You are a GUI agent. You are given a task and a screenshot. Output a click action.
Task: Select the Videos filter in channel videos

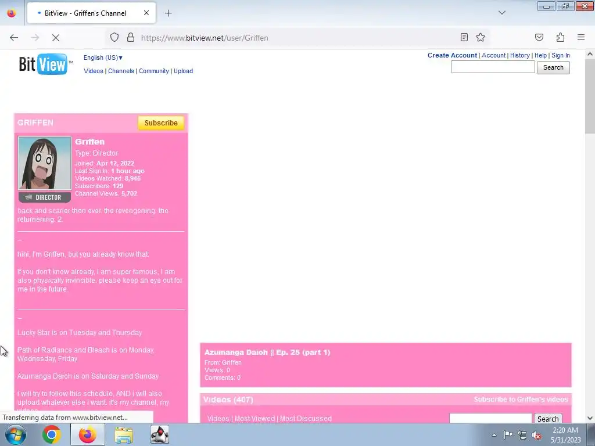pyautogui.click(x=218, y=418)
